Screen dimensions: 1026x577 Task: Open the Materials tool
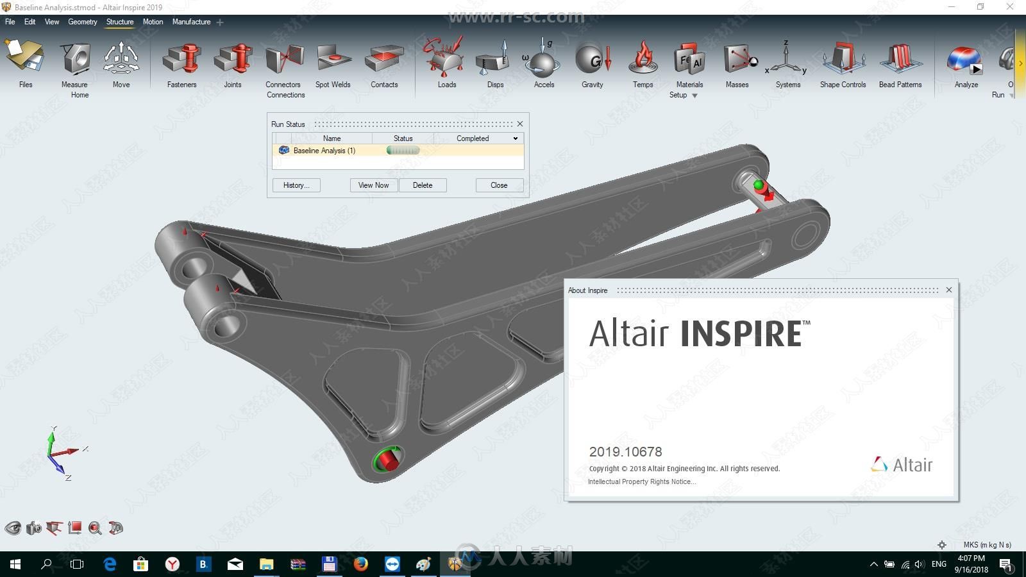689,58
